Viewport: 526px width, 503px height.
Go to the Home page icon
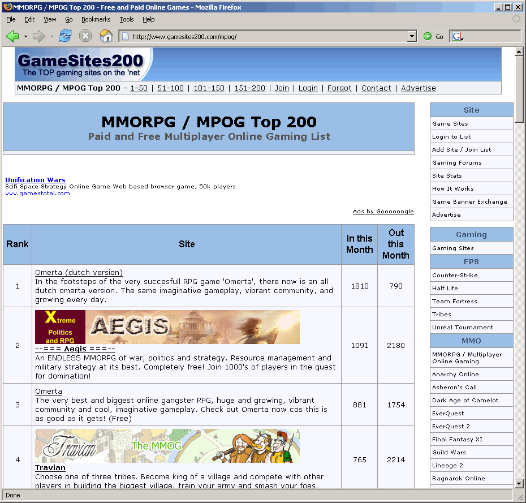click(106, 36)
